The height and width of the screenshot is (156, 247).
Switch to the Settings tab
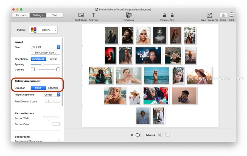pyautogui.click(x=38, y=15)
